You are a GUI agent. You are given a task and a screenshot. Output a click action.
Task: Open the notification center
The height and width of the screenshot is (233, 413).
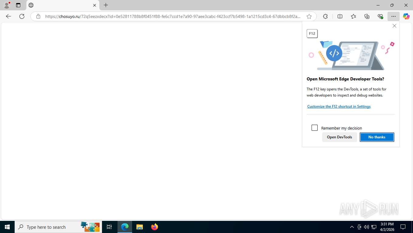point(403,227)
